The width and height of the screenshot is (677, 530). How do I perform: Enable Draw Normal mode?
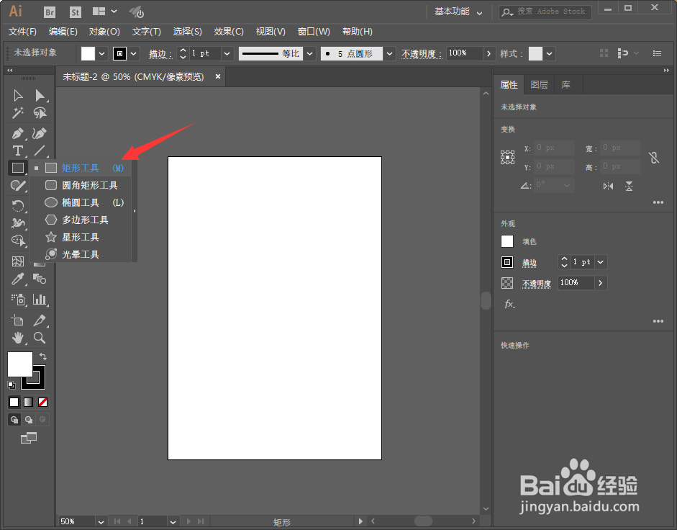(x=14, y=420)
